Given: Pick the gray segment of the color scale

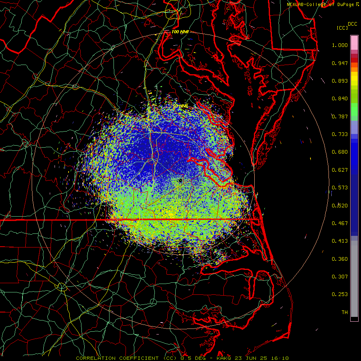Looking at the screenshot, I should coord(354,279).
